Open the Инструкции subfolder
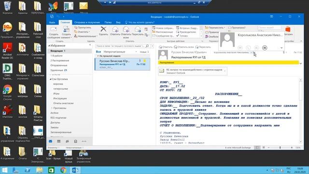The height and width of the screenshot is (174, 309). point(60,98)
